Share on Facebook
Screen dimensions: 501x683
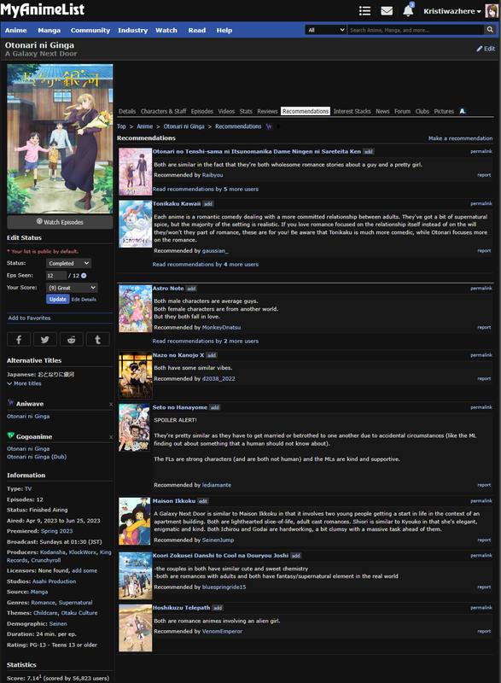[x=19, y=339]
